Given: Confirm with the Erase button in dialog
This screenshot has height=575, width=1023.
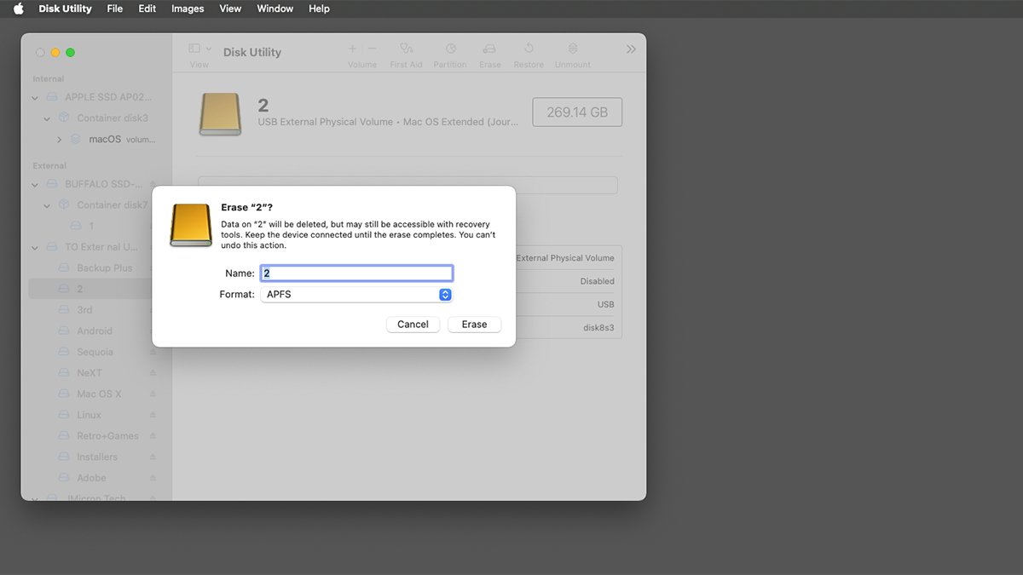Looking at the screenshot, I should (x=475, y=325).
